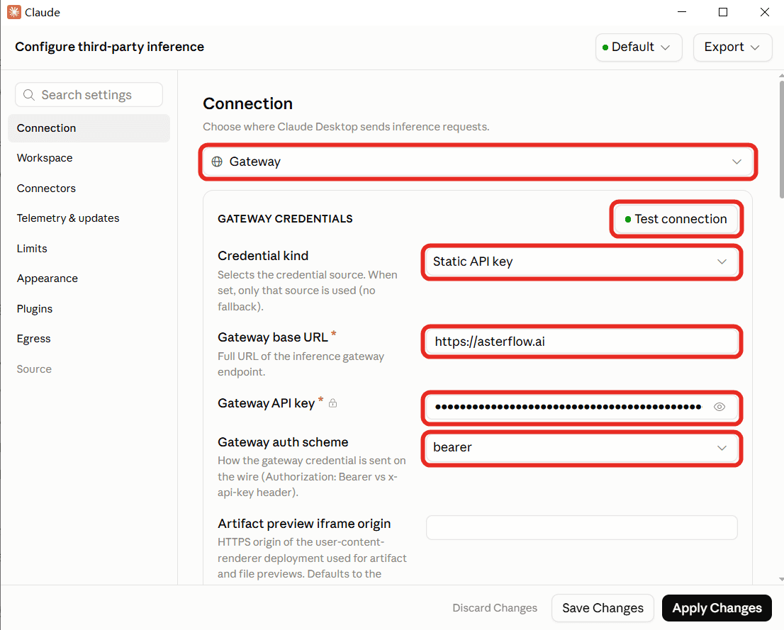Open the Export dropdown menu
The height and width of the screenshot is (630, 784).
[732, 47]
